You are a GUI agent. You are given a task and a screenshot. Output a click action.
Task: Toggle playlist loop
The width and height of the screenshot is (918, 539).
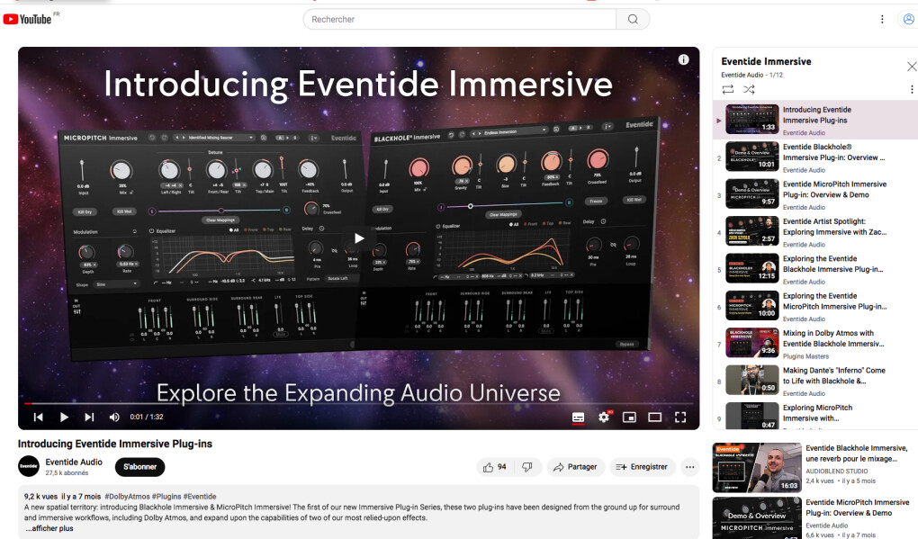point(728,90)
